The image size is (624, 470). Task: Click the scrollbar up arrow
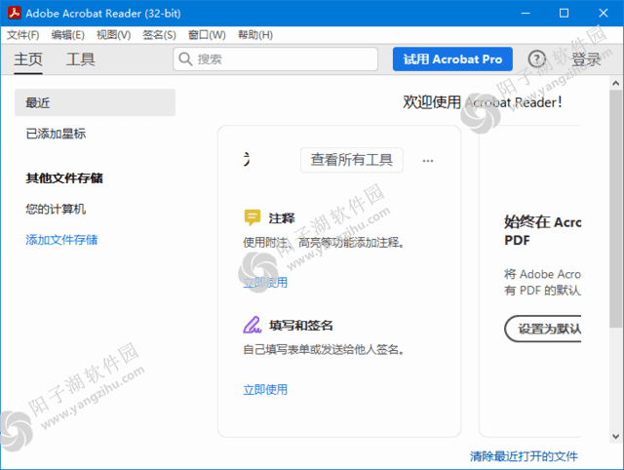(x=615, y=83)
